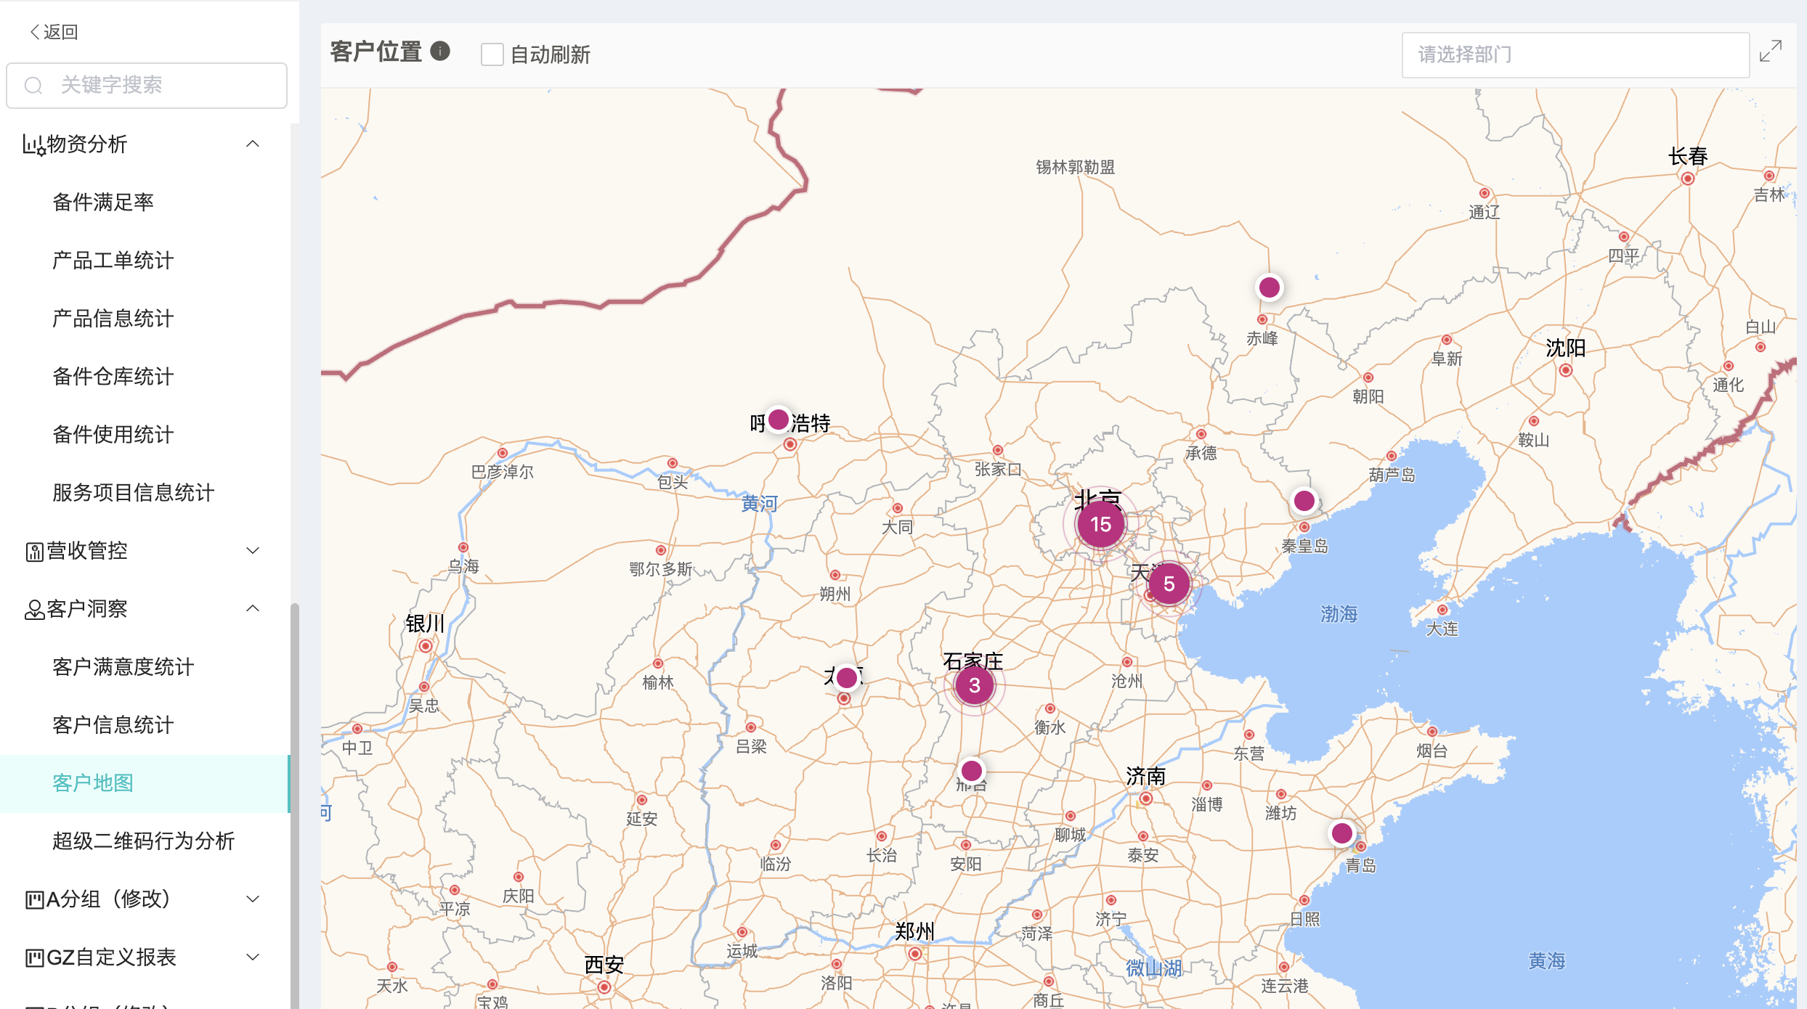Open 服务项目信息统计 report
Image resolution: width=1807 pixels, height=1009 pixels.
[134, 492]
